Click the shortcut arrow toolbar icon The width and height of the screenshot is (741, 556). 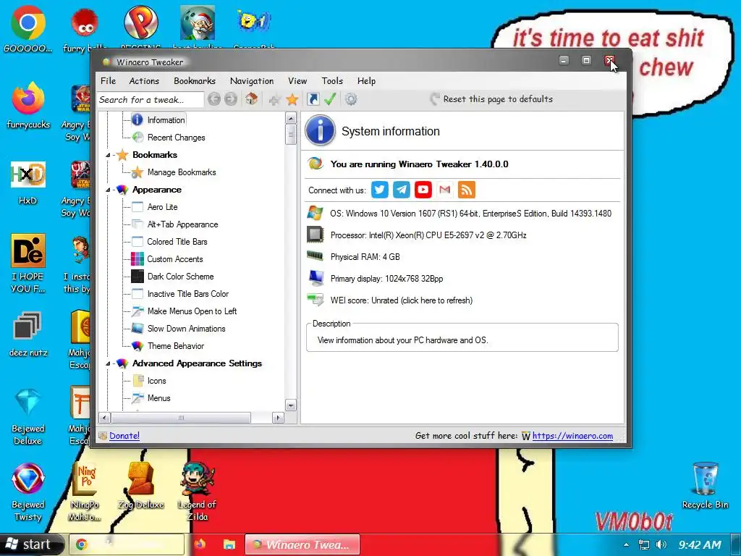pos(313,99)
